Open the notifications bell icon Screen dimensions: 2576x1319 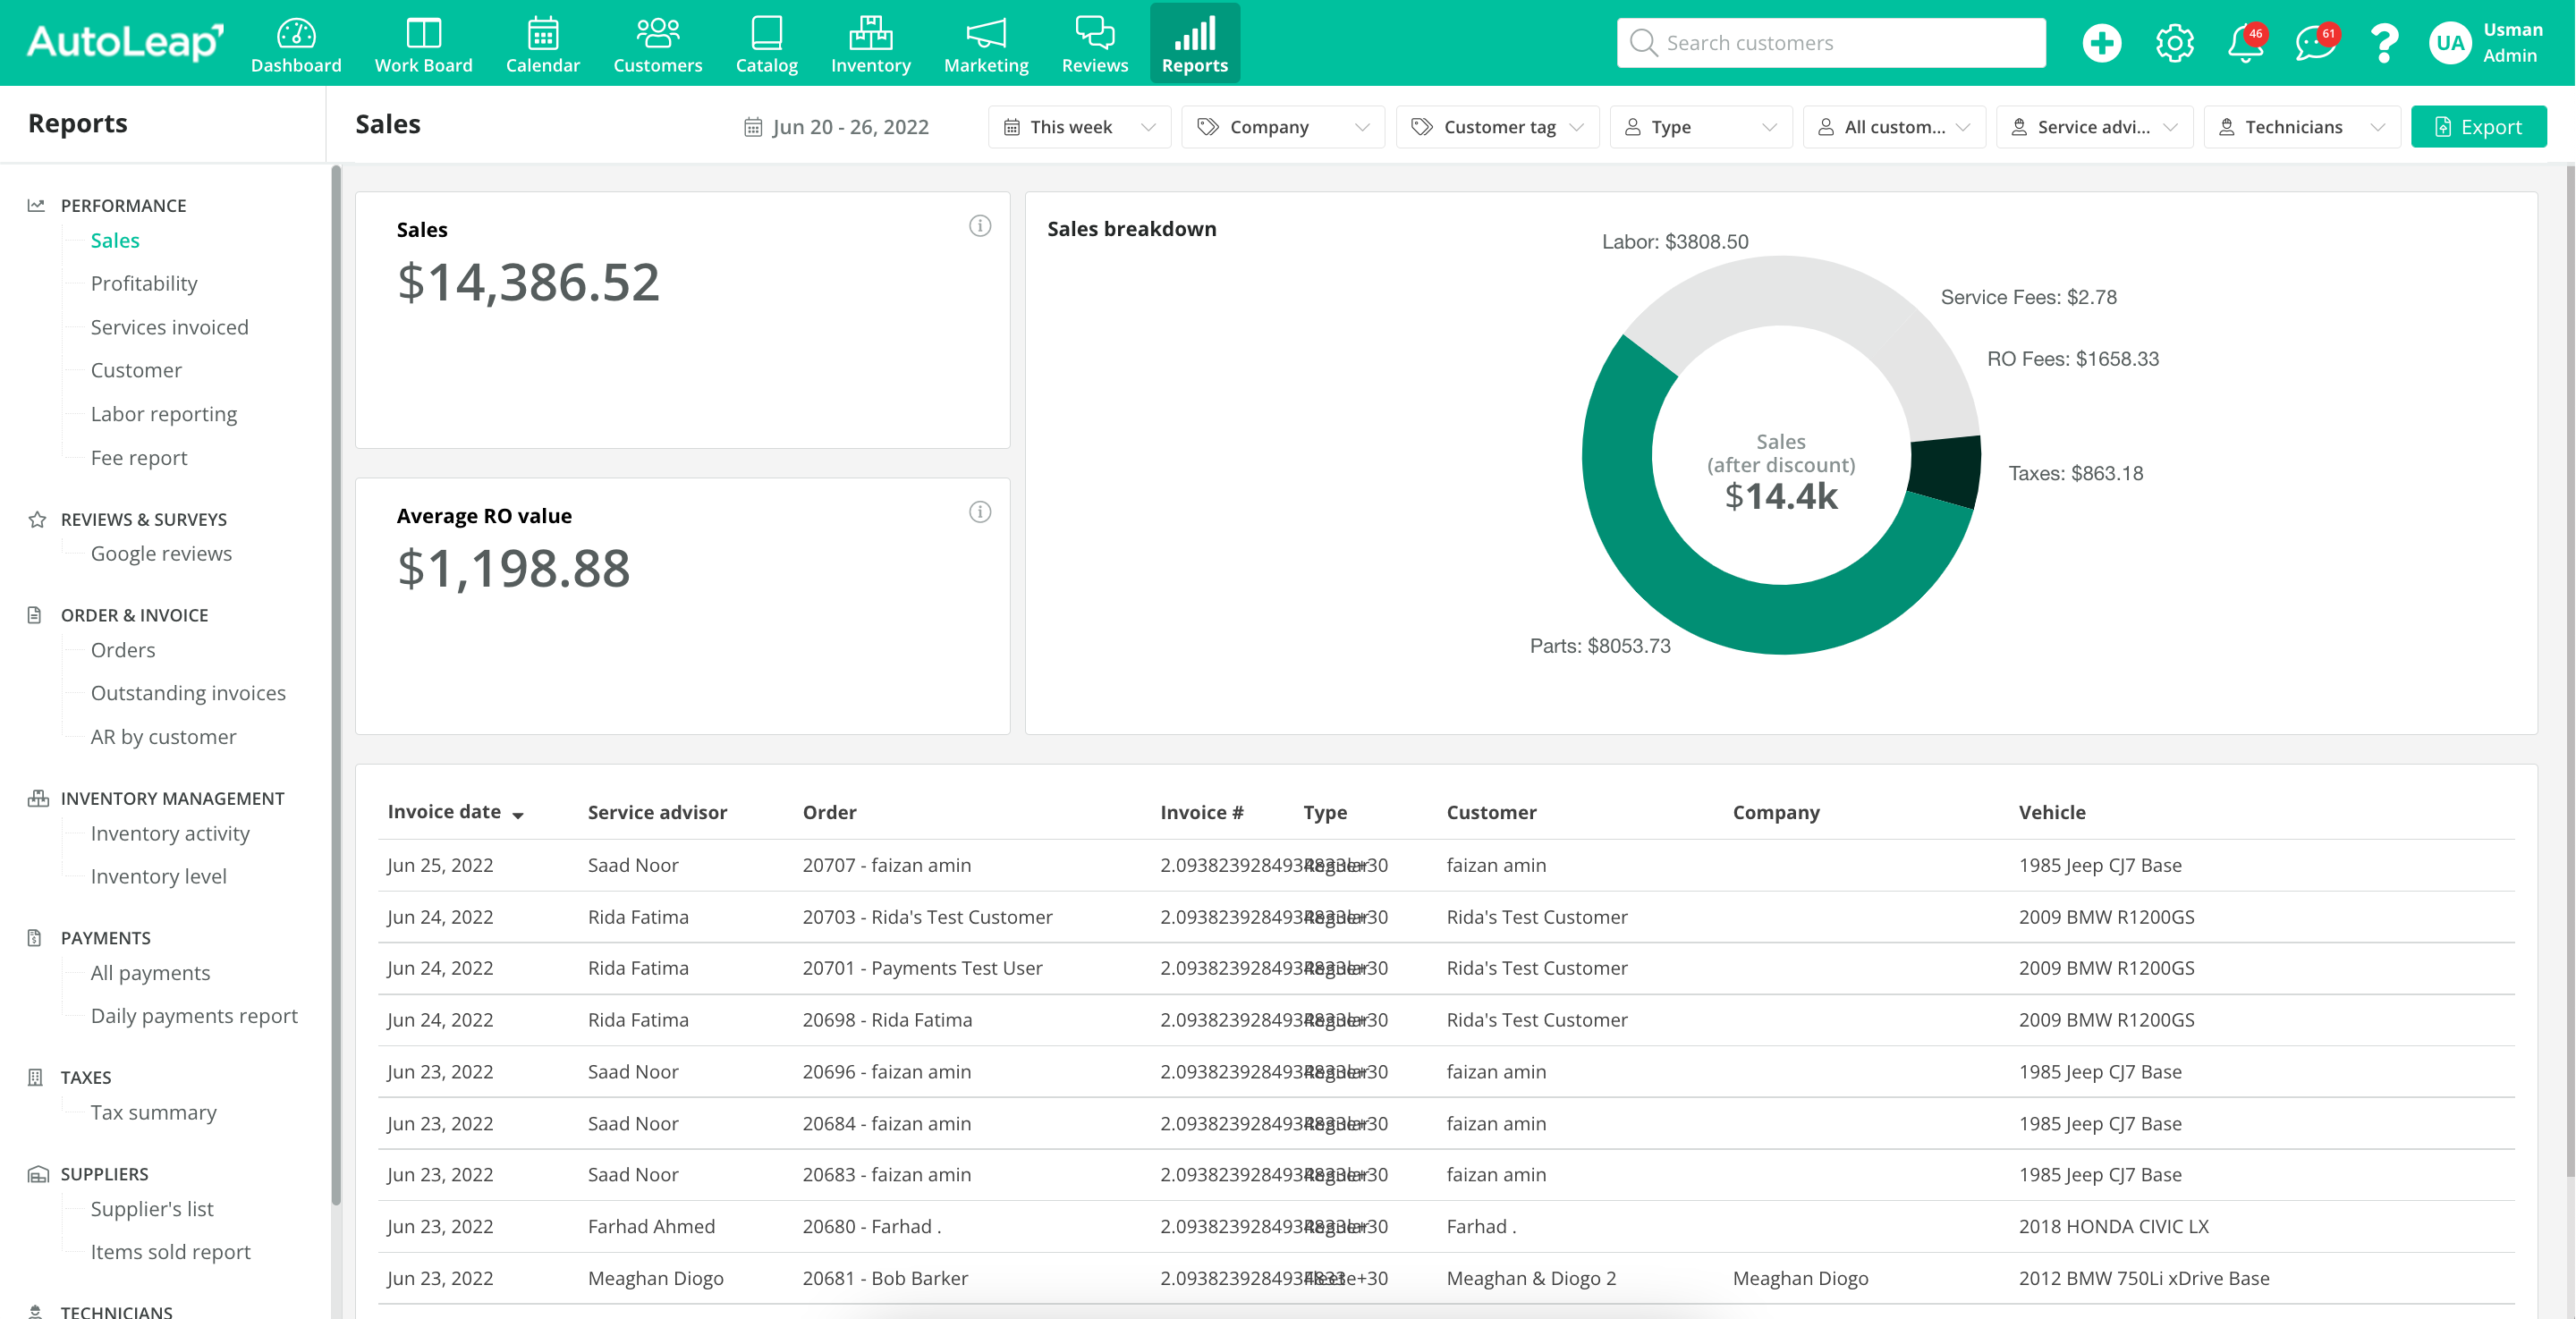(x=2245, y=43)
